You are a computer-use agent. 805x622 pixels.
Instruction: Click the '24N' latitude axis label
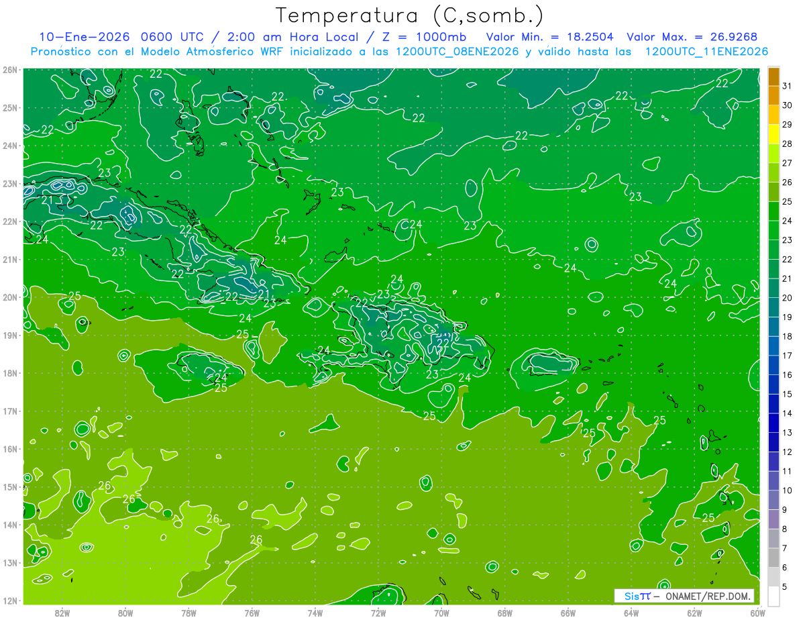point(10,146)
